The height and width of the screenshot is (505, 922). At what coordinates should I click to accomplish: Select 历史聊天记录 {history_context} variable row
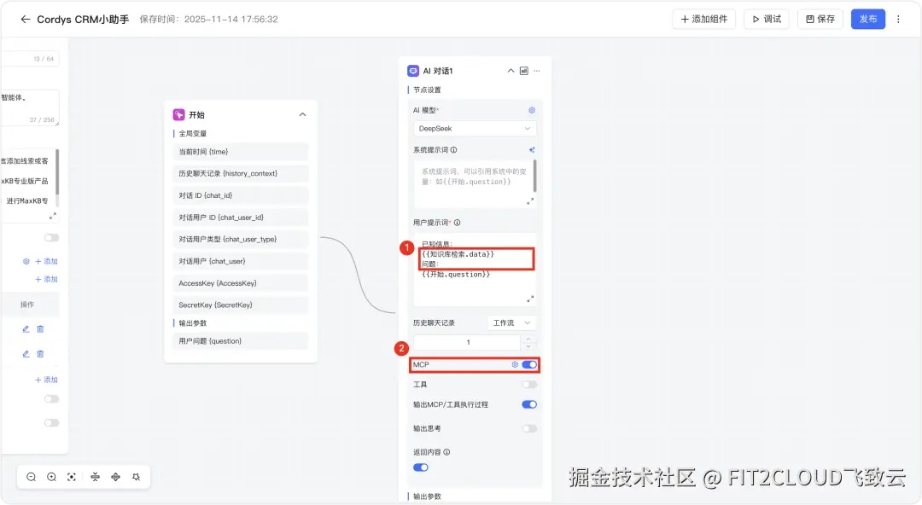[x=241, y=173]
